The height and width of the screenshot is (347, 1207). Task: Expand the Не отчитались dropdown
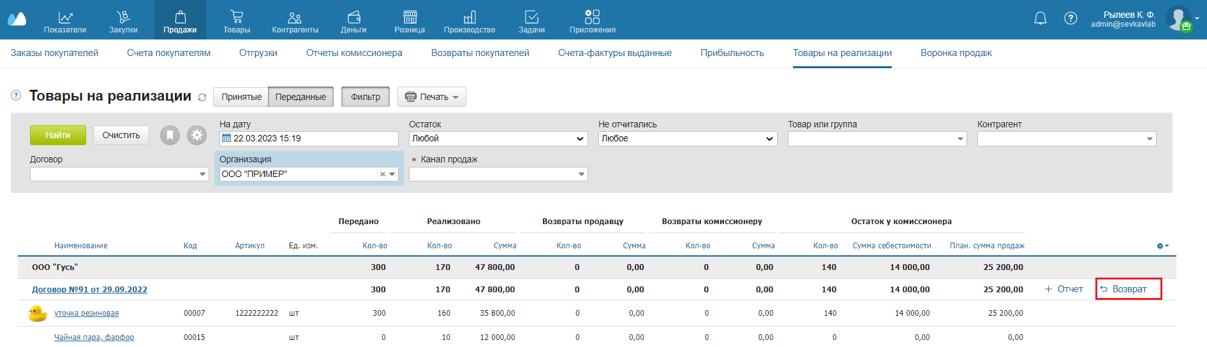pos(687,139)
